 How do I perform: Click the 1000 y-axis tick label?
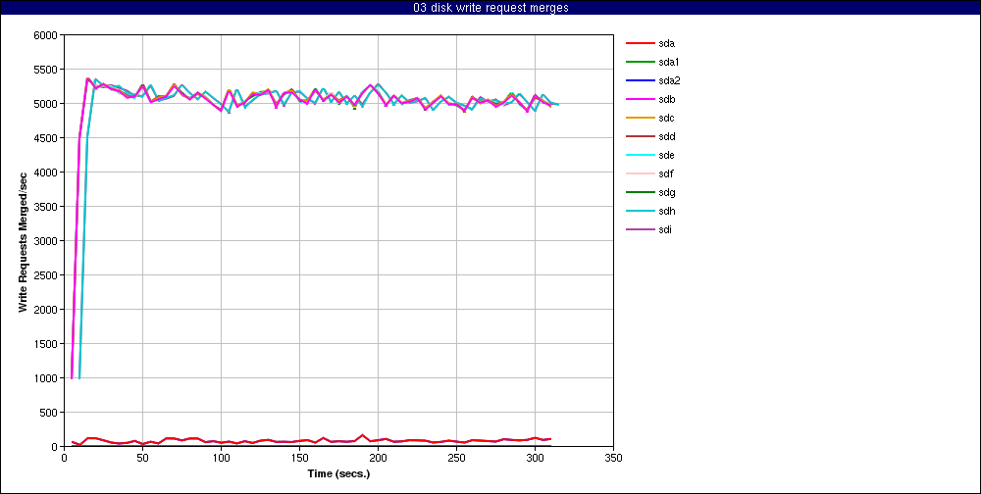tap(47, 378)
